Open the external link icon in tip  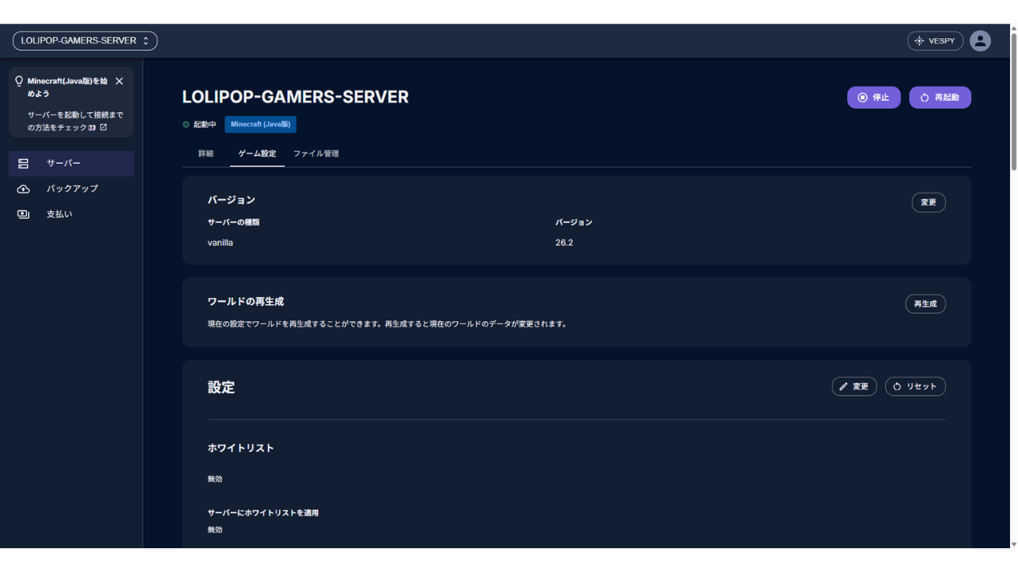pos(103,127)
